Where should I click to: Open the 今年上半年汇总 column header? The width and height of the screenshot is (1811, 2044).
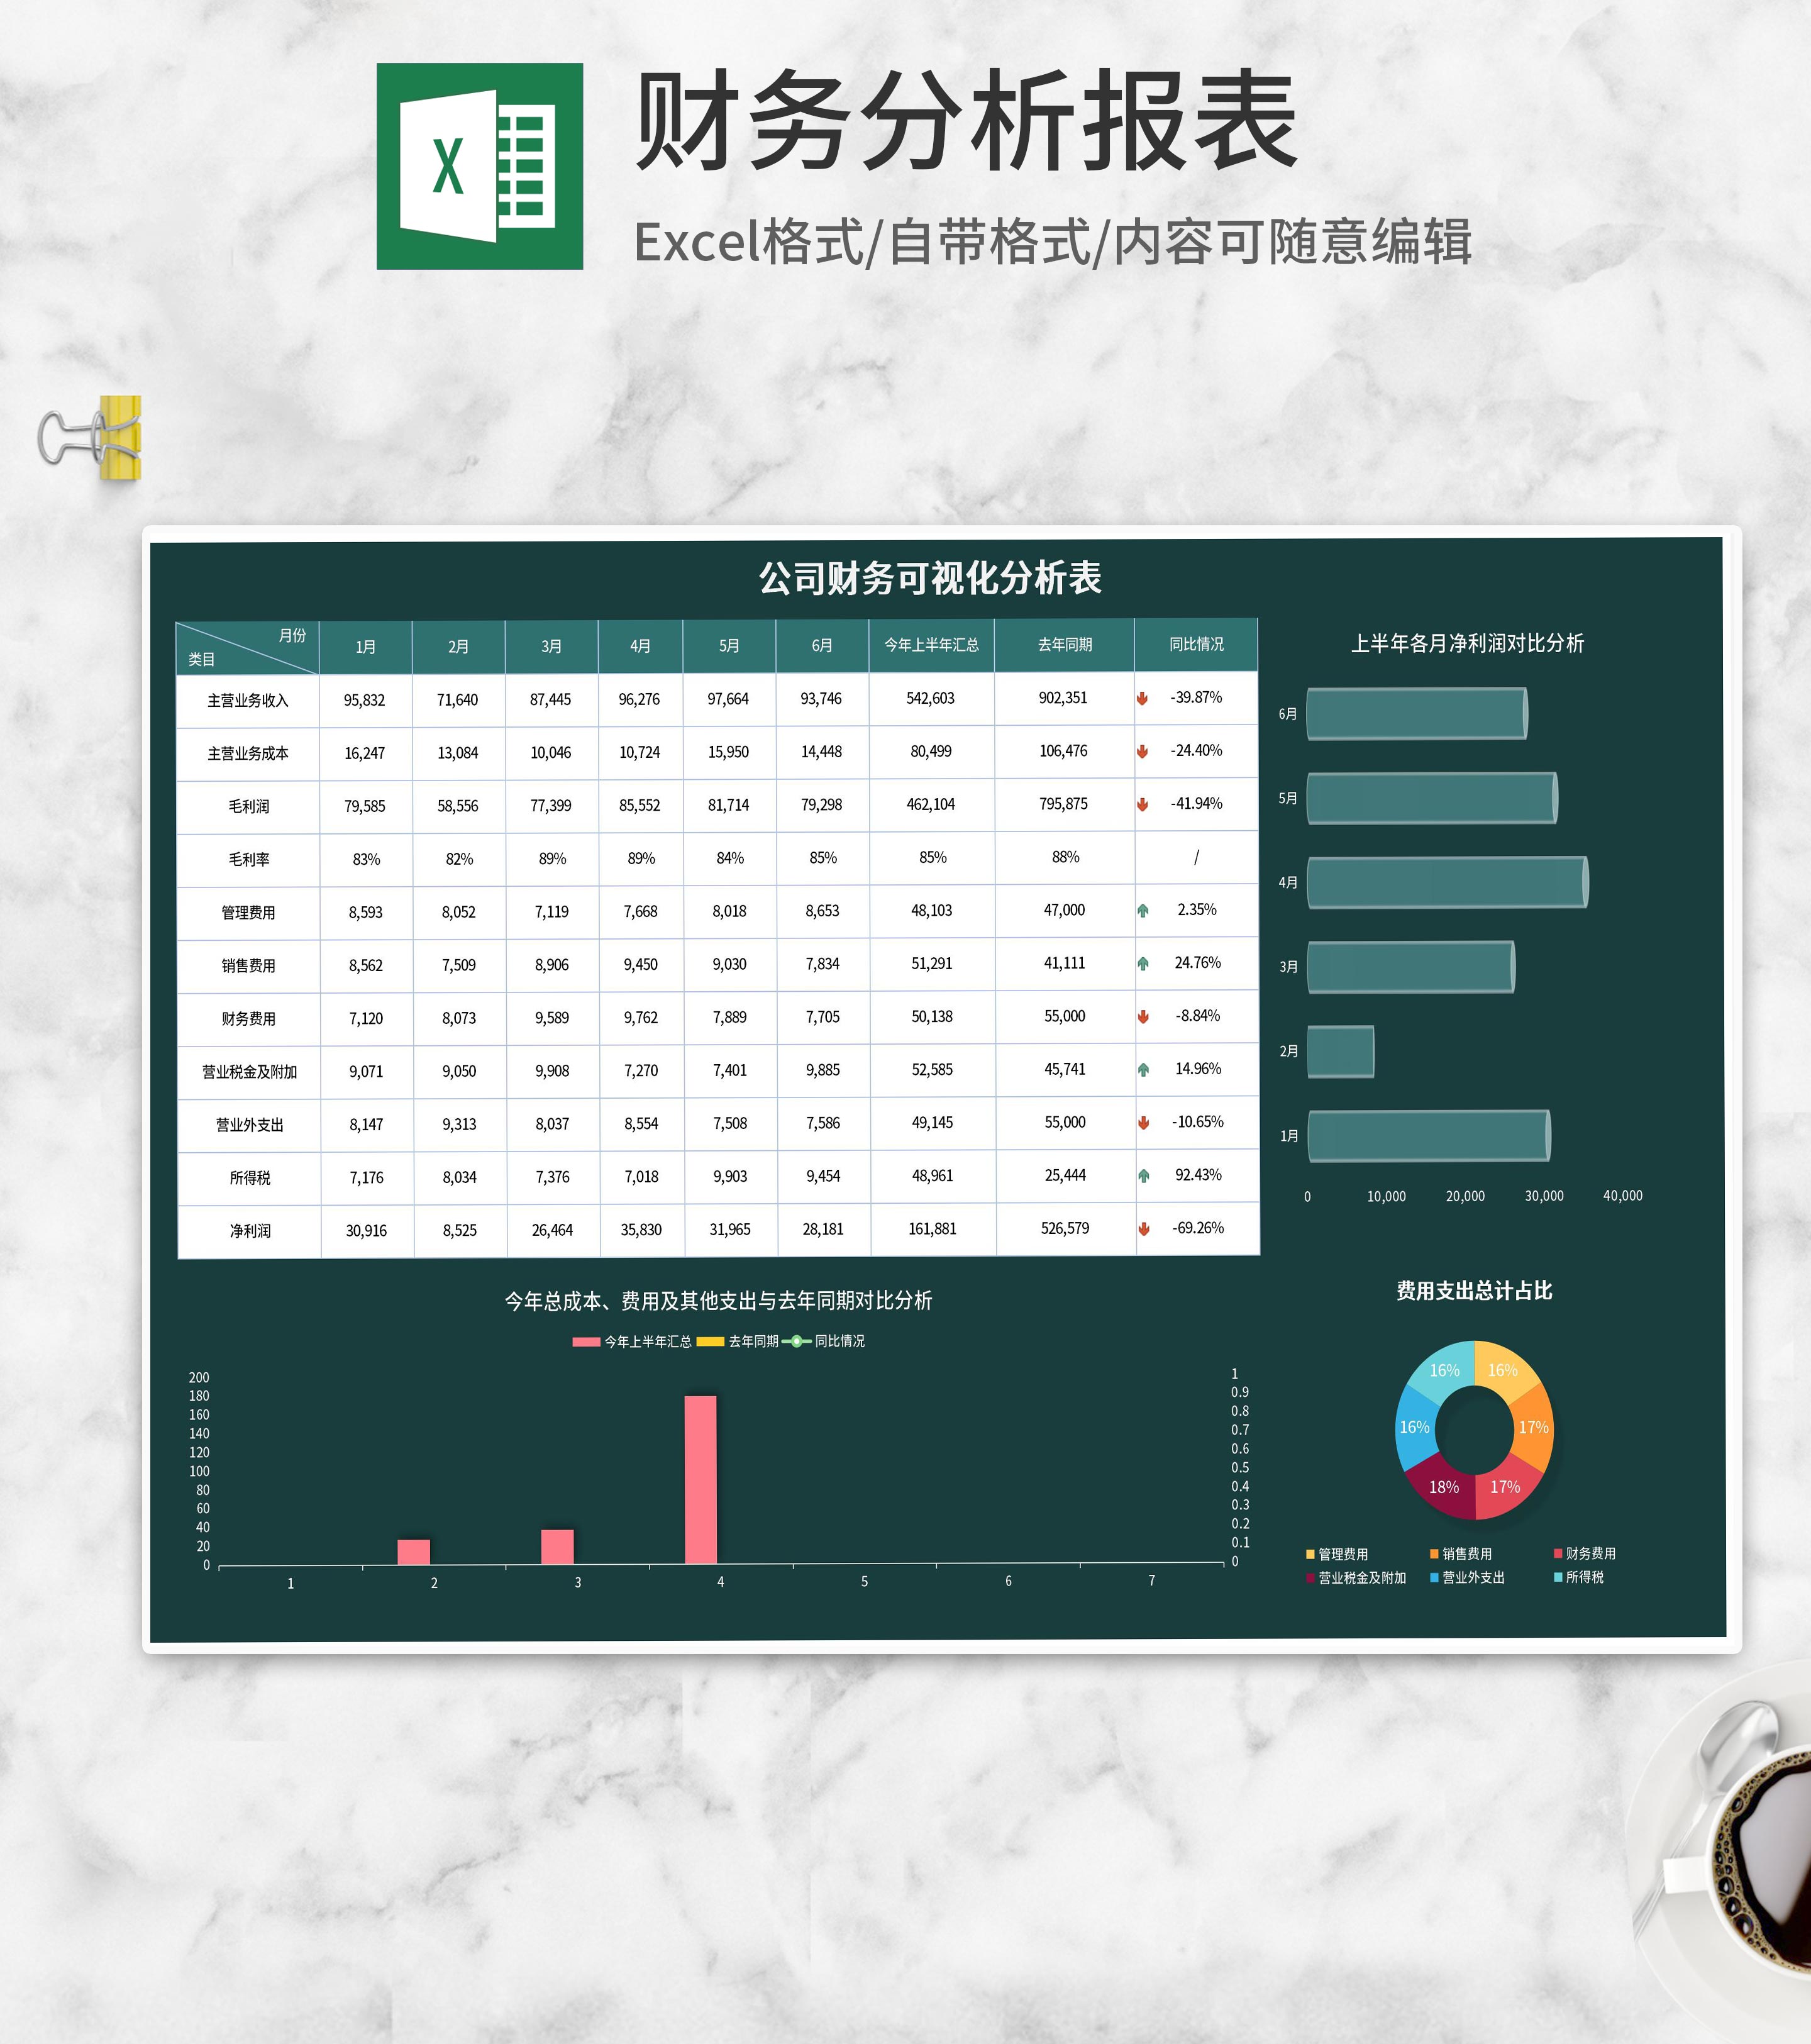(x=932, y=646)
